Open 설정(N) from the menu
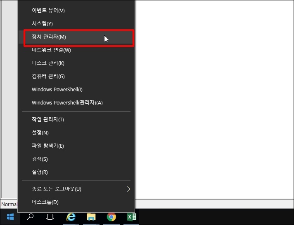Screen dimensions: 294x225 point(76,133)
